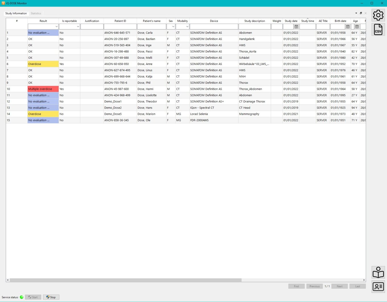Open the ID card info icon

(378, 287)
